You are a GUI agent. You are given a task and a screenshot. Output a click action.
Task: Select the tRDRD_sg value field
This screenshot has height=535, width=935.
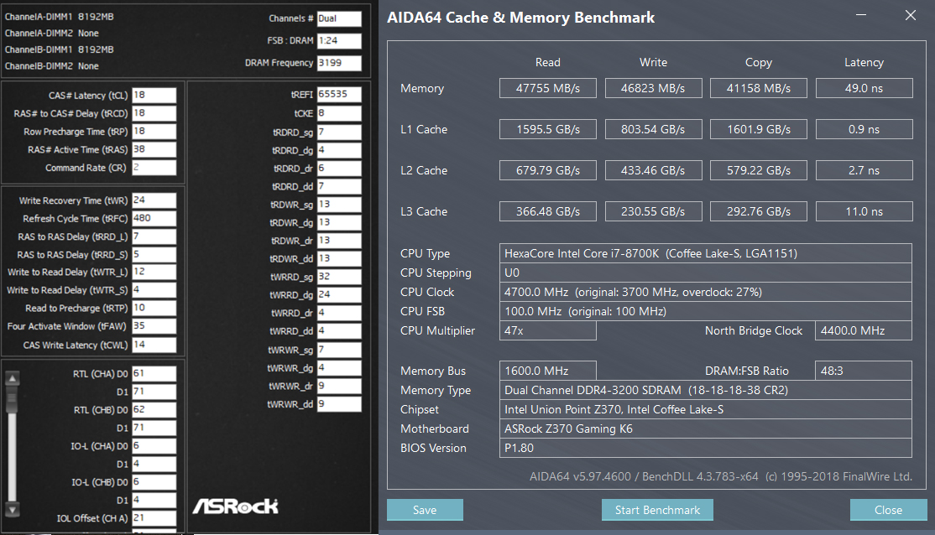click(x=339, y=132)
